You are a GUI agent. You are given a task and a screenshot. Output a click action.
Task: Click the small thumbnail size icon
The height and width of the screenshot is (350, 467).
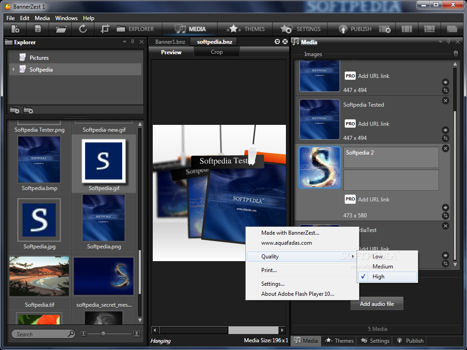coord(83,334)
